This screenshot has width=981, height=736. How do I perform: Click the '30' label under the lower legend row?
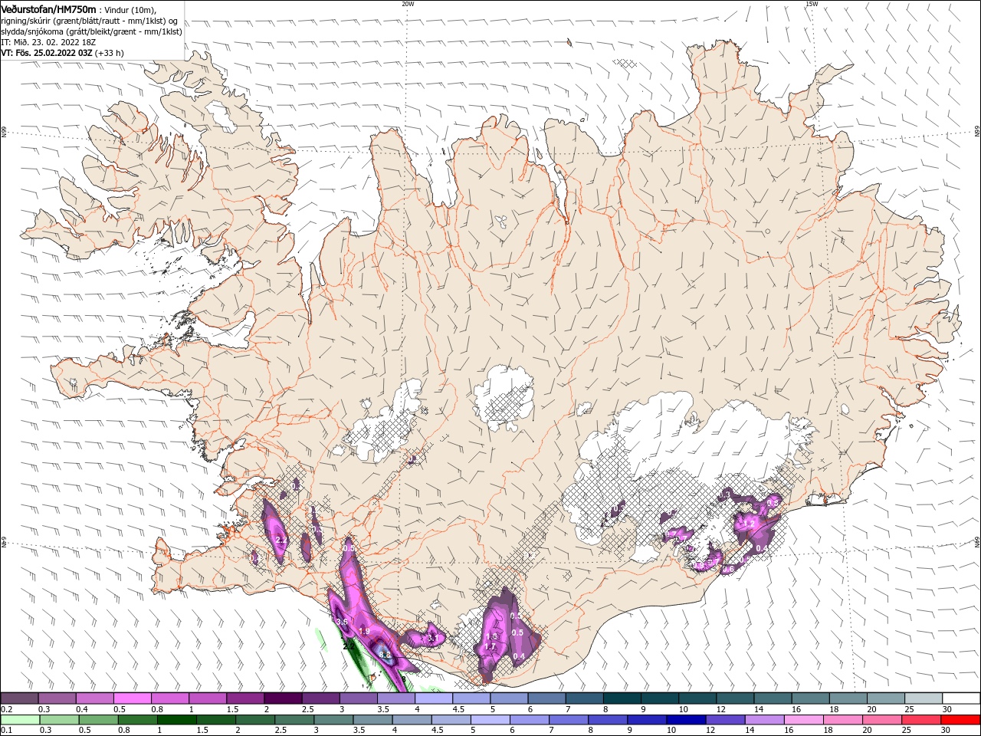(947, 731)
